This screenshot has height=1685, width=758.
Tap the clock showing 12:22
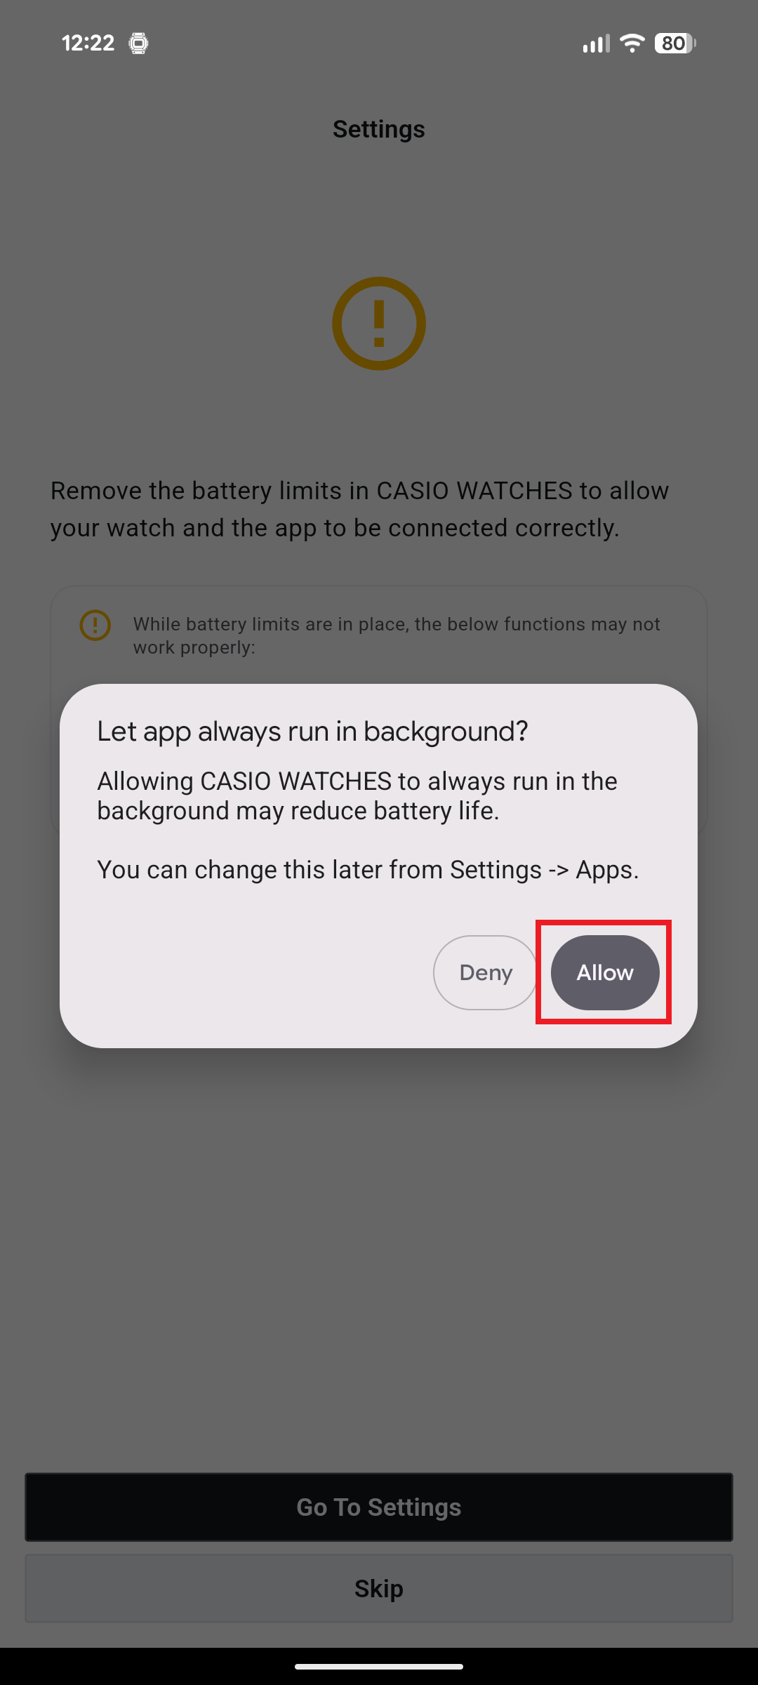(88, 44)
